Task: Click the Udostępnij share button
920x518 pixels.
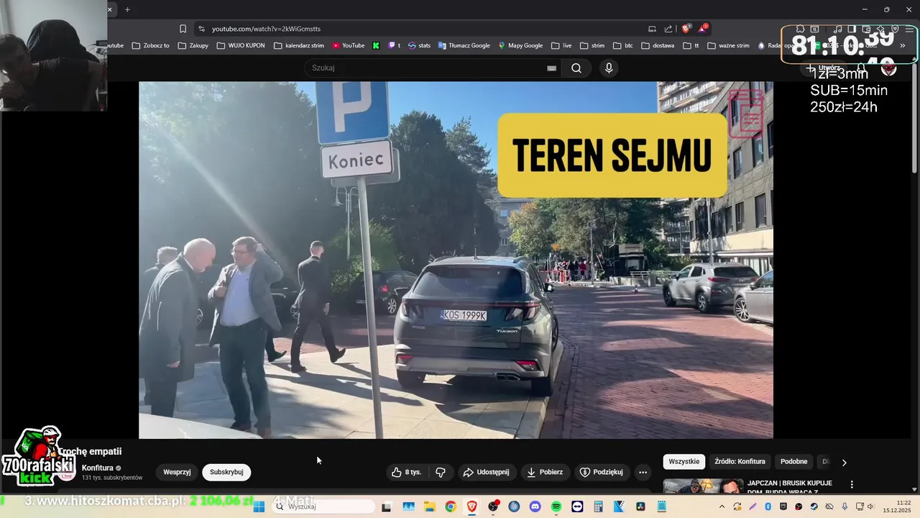Action: (x=486, y=472)
